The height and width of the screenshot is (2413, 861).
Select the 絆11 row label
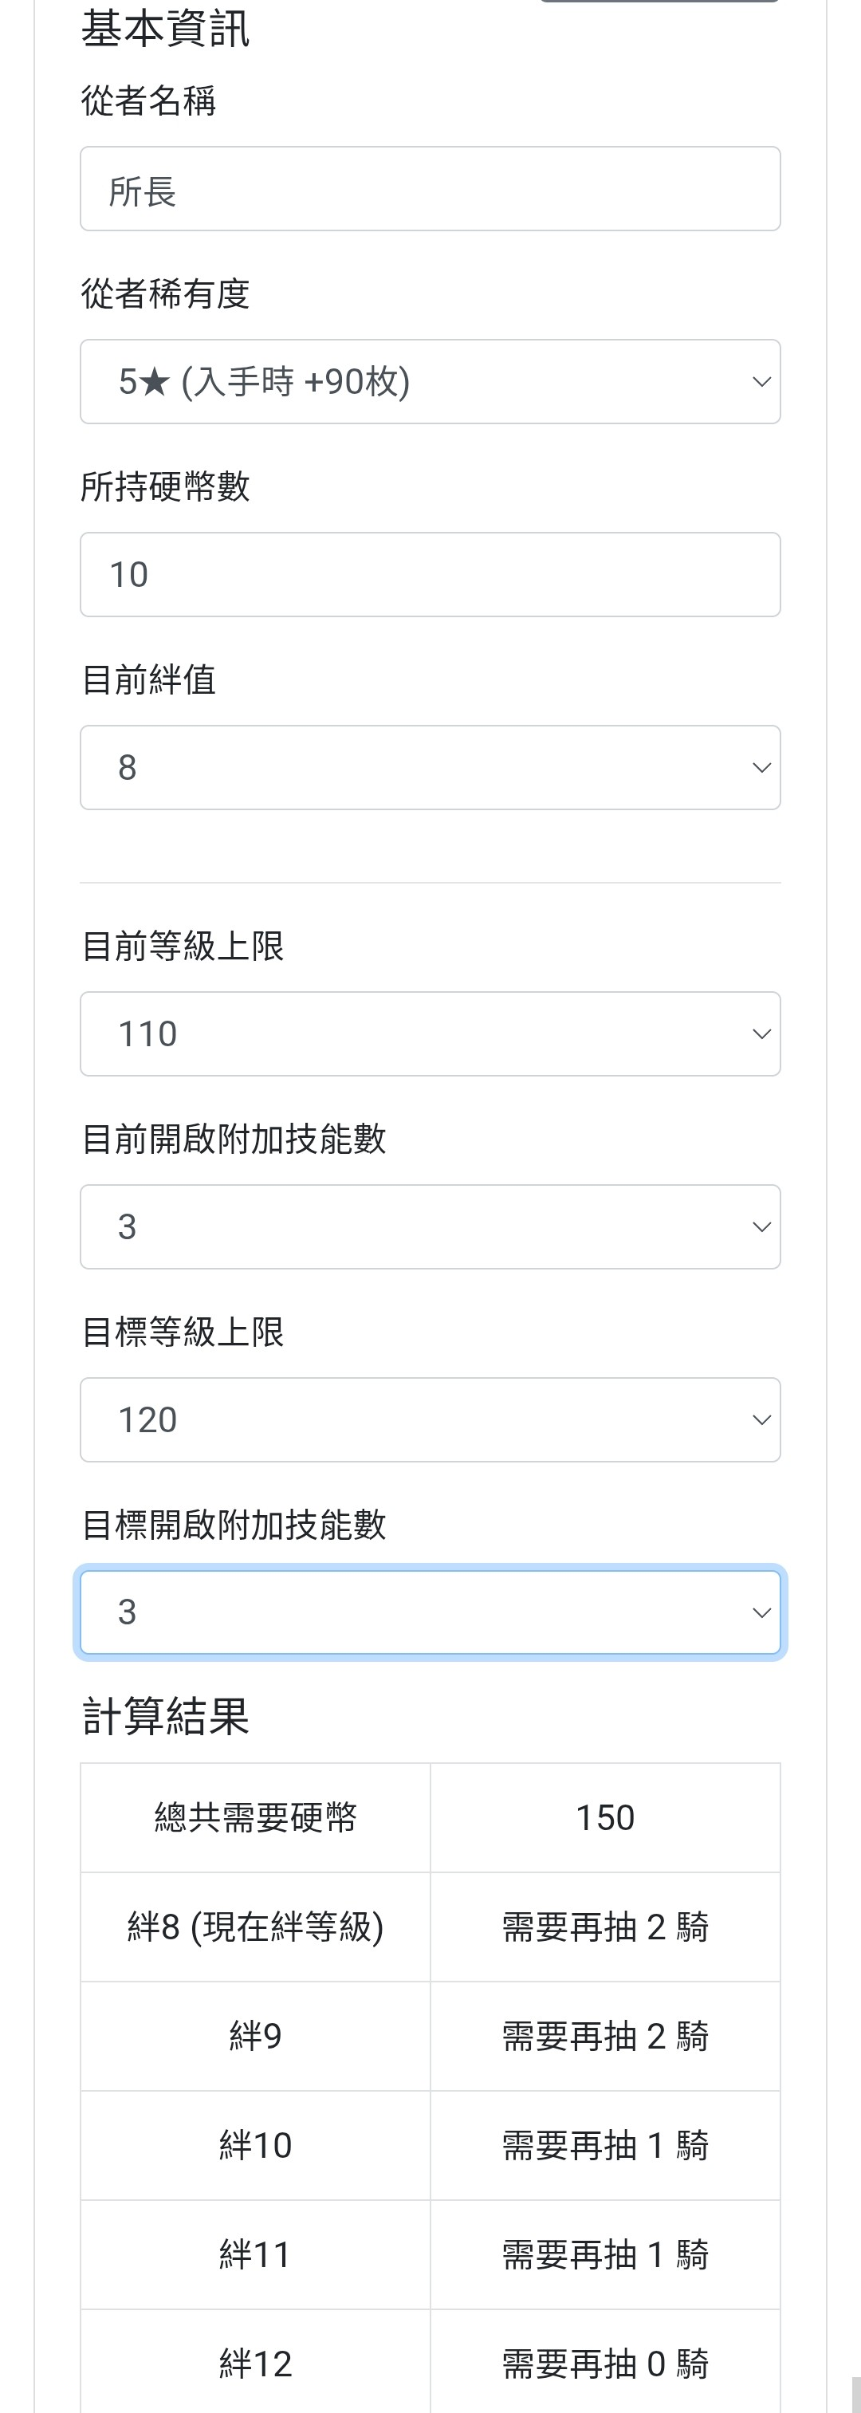(255, 2254)
